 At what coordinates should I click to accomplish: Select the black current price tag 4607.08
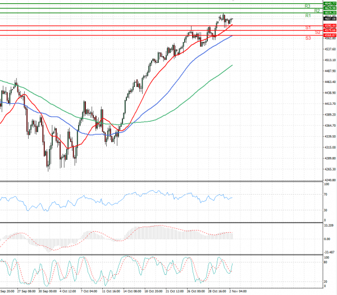tap(330, 19)
